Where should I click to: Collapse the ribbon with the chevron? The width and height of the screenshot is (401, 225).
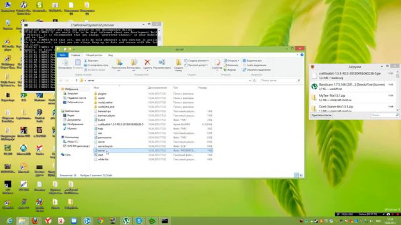pos(297,55)
